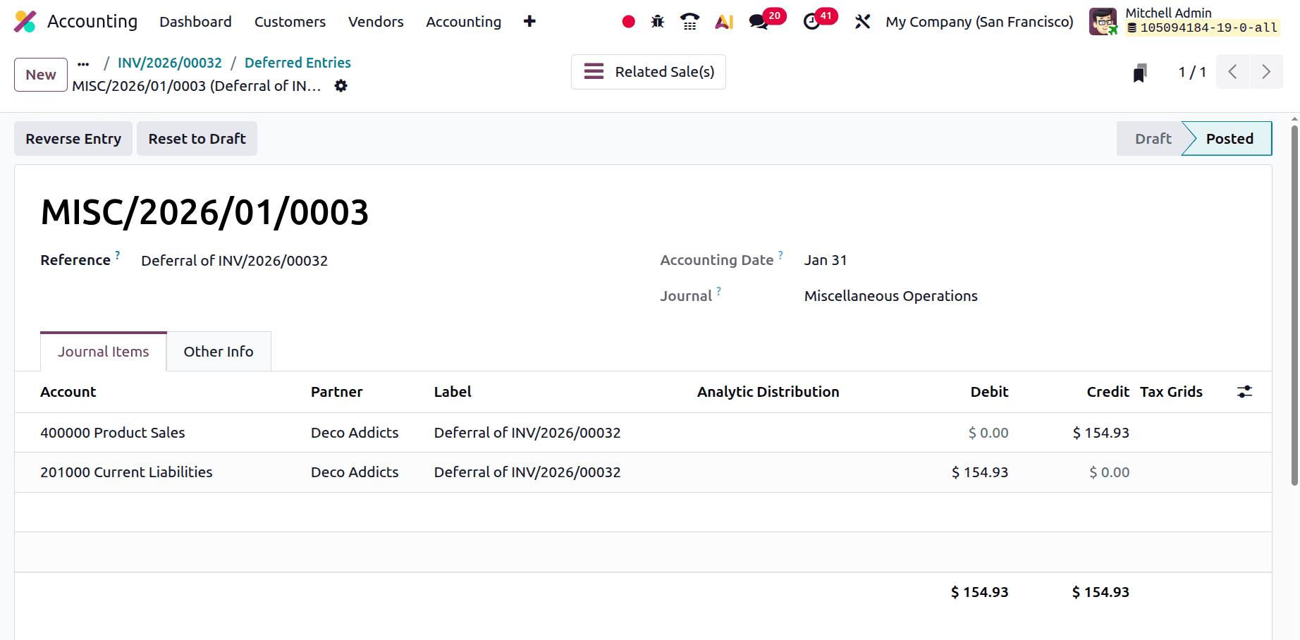Open the Accounting menu
The image size is (1300, 640).
(x=462, y=21)
